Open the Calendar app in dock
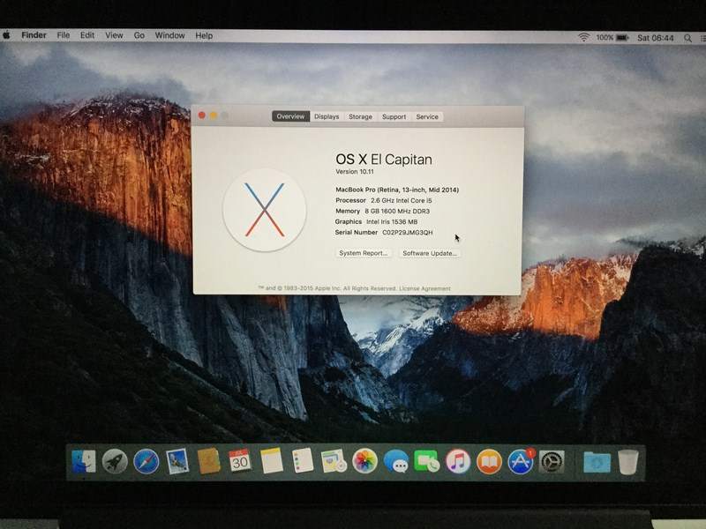 coord(239,460)
